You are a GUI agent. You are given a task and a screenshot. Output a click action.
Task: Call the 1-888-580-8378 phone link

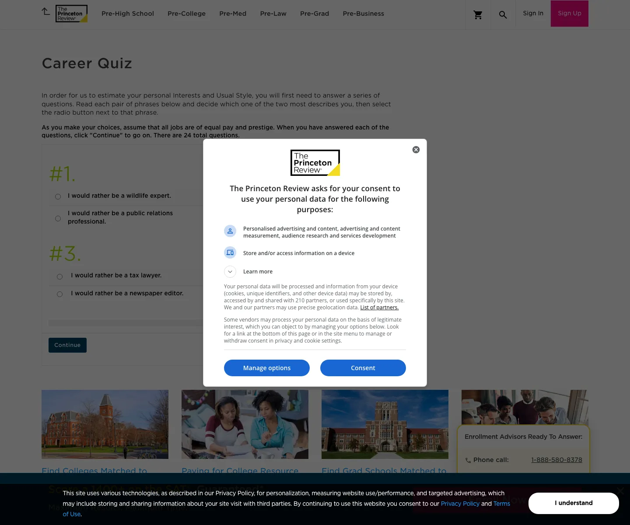(x=556, y=460)
